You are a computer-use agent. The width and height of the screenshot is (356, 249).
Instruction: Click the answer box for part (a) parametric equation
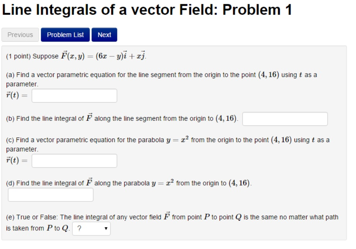(x=74, y=95)
